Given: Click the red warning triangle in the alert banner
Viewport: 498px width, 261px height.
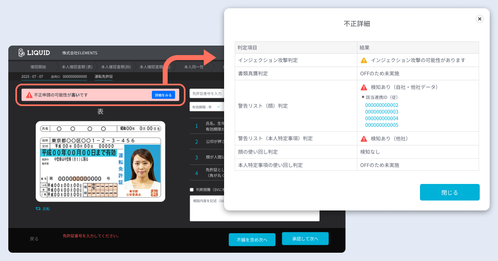Looking at the screenshot, I should (29, 94).
